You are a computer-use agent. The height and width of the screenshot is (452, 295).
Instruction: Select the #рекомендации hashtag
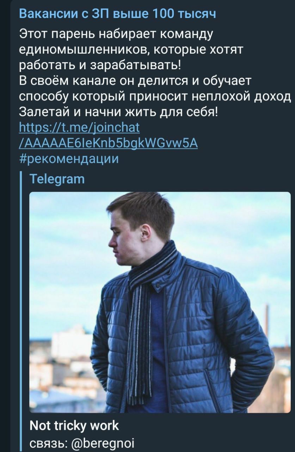(x=69, y=159)
